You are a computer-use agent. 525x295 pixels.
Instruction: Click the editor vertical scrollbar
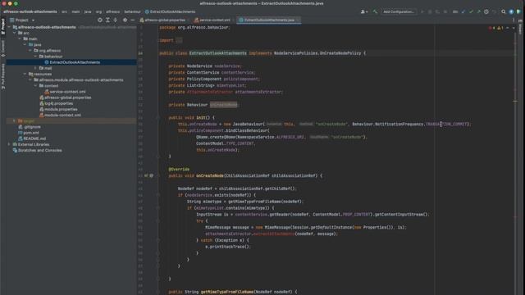point(515,161)
